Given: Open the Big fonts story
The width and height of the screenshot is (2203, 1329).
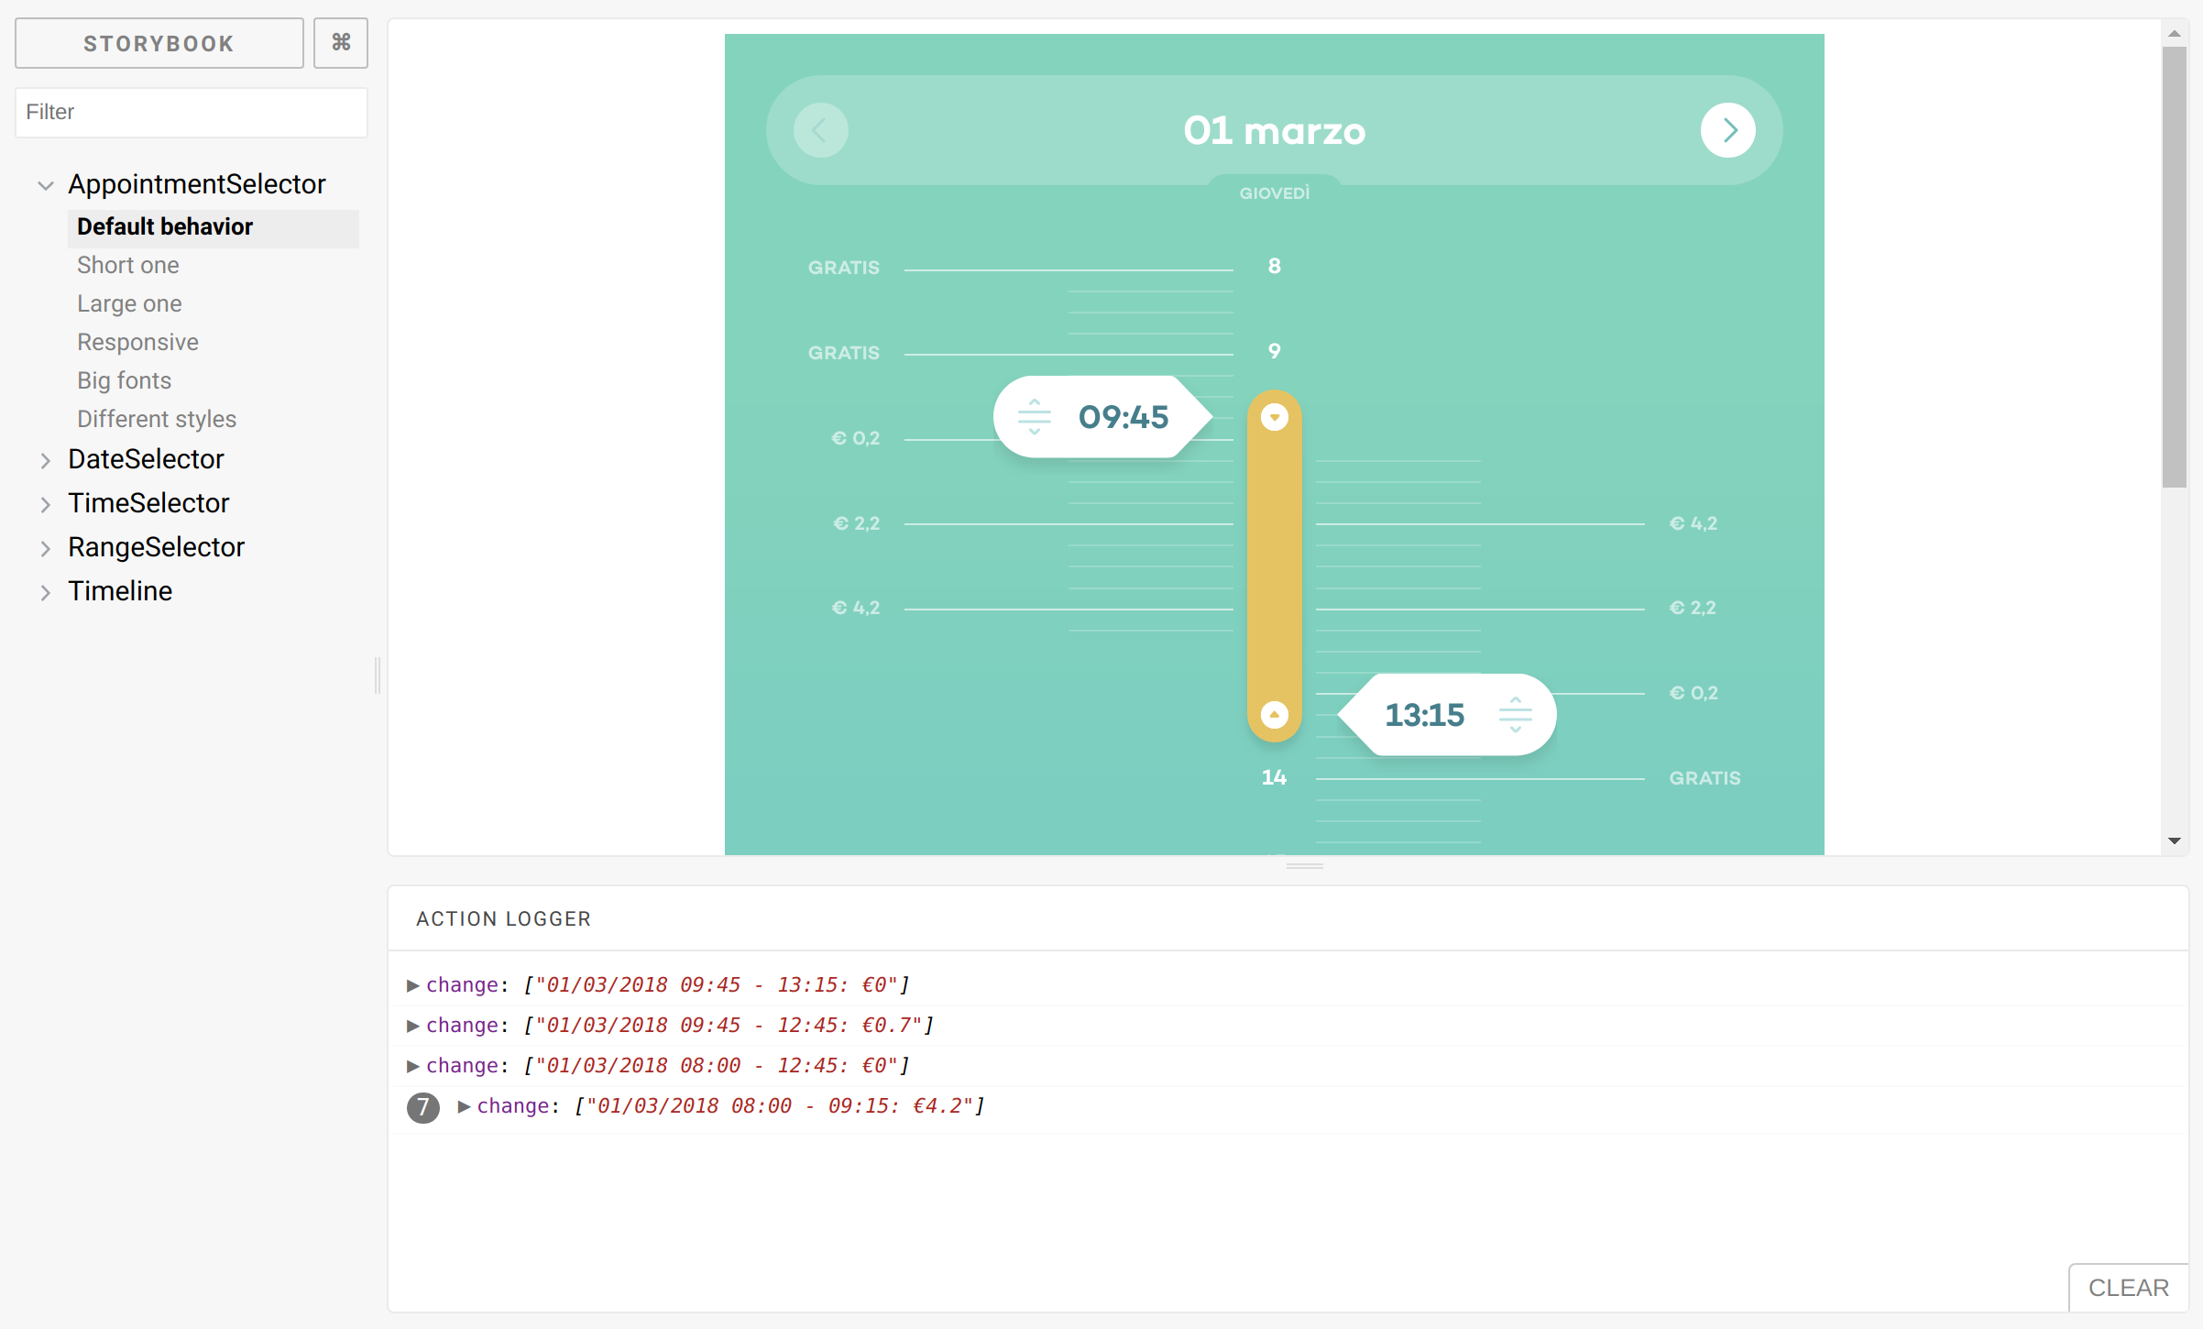Looking at the screenshot, I should tap(125, 381).
